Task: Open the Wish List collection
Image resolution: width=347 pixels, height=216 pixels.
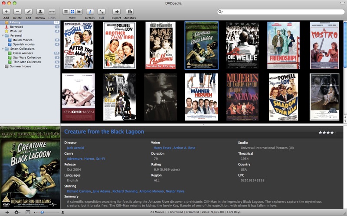Action: point(30,31)
